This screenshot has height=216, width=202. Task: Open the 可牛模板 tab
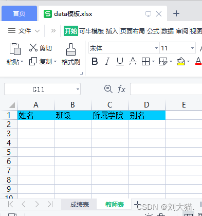click(x=91, y=31)
